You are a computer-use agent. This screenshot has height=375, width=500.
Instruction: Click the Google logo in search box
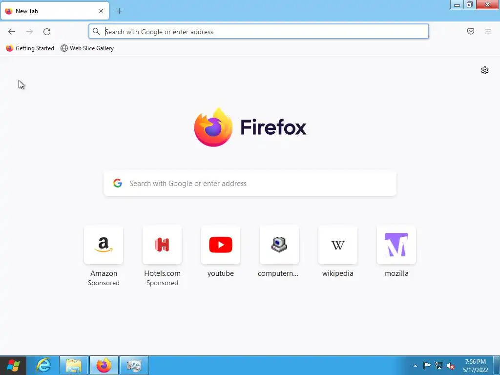click(x=118, y=183)
